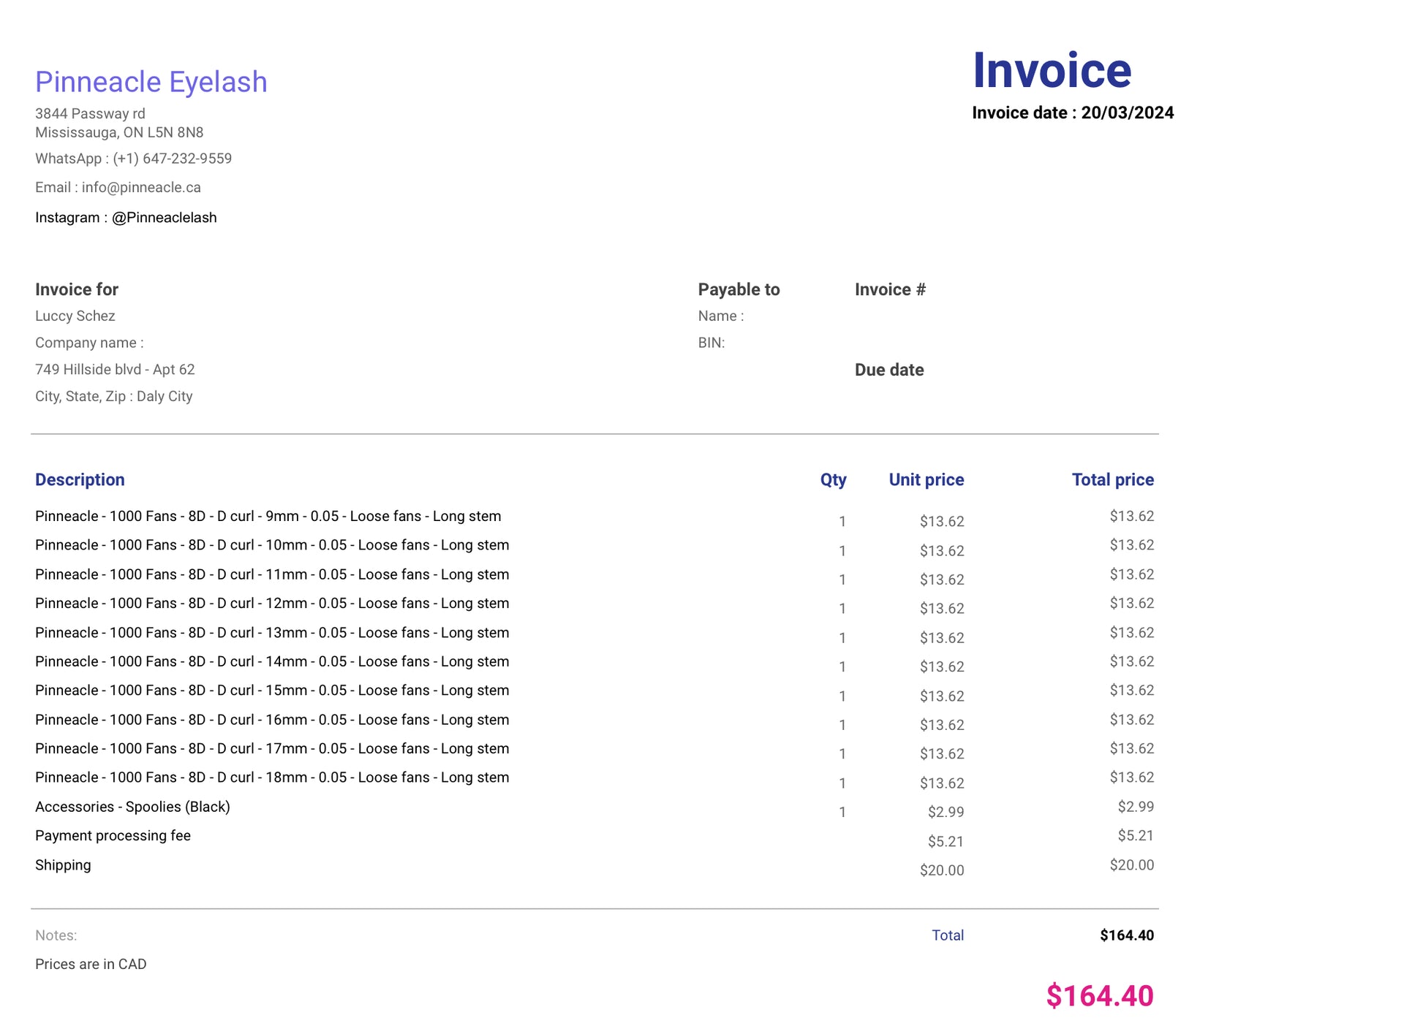Click the Prices are in CAD note

click(91, 964)
